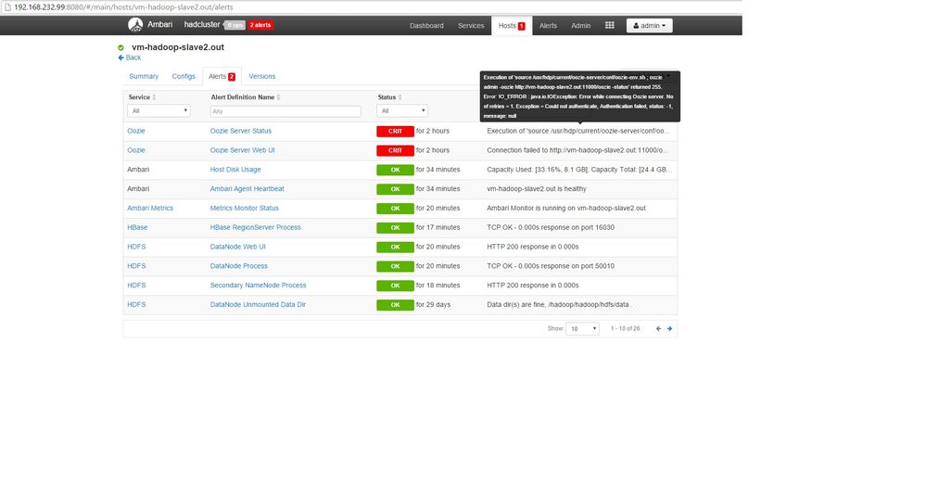
Task: Switch to the Versions tab
Action: click(262, 76)
